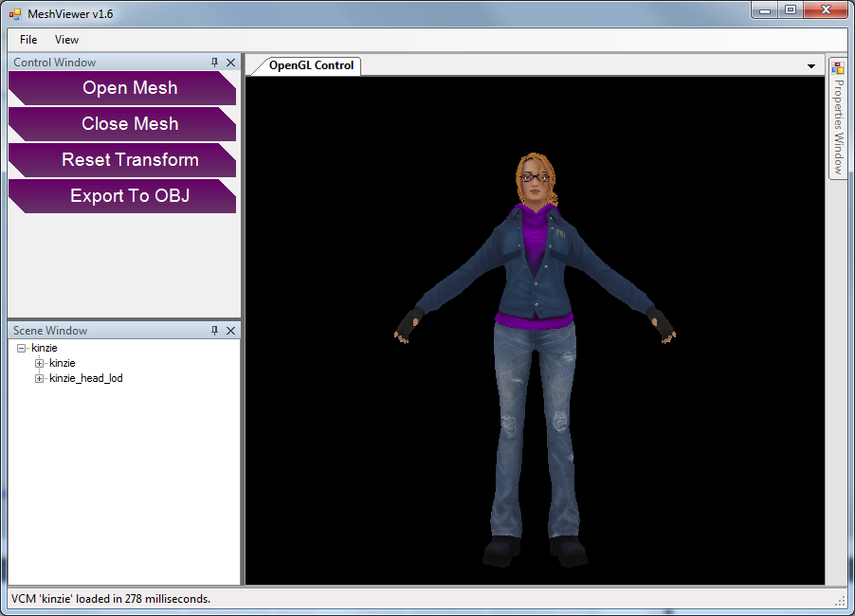Pin the Control Window panel
Image resolution: width=855 pixels, height=616 pixels.
coord(215,63)
